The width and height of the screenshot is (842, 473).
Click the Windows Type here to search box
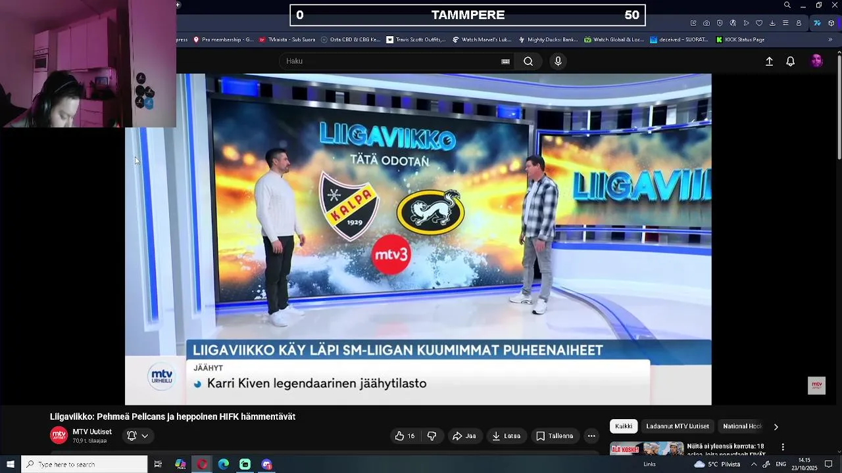[84, 464]
